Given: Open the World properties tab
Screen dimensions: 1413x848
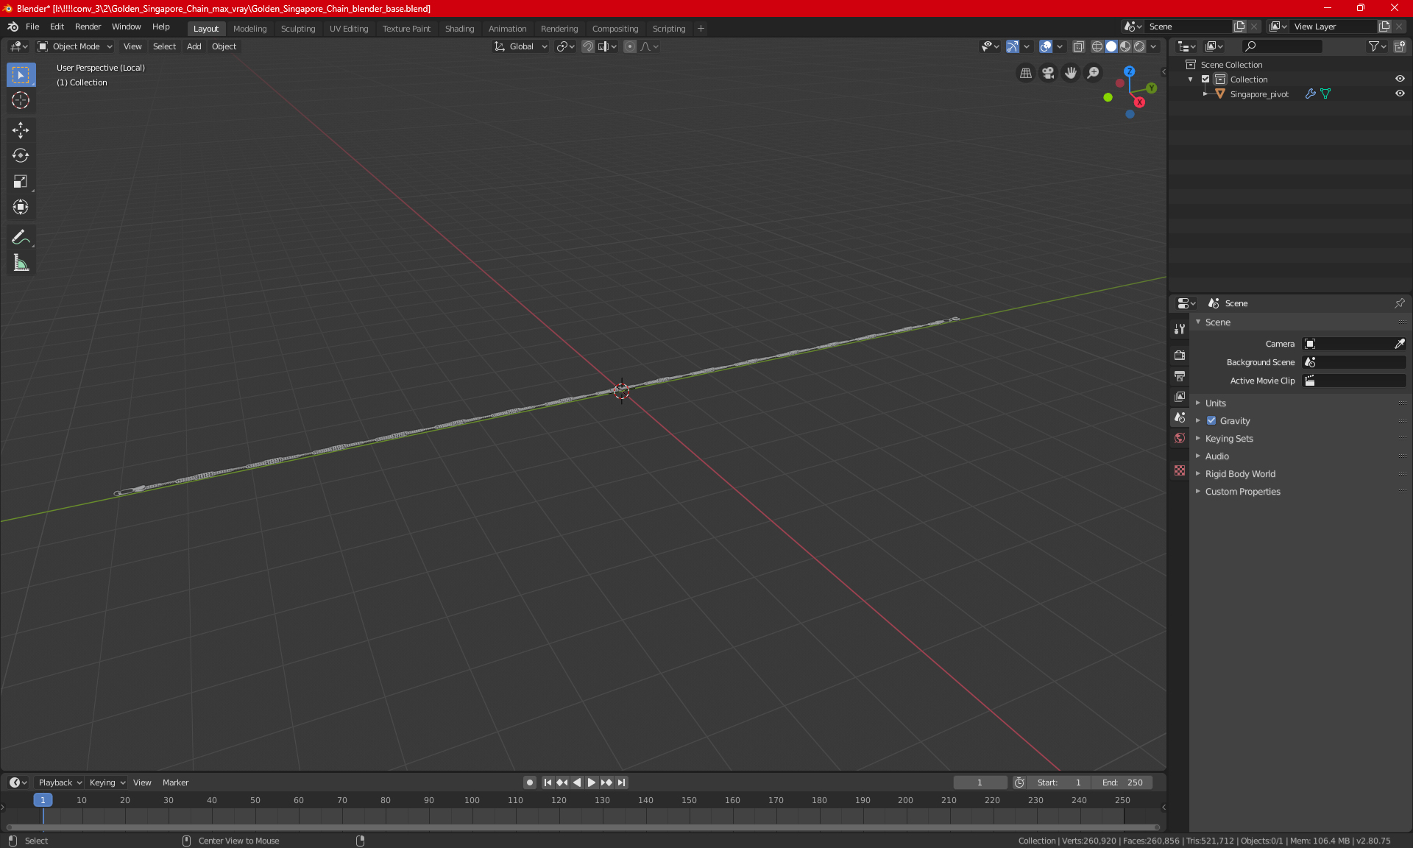Looking at the screenshot, I should pyautogui.click(x=1180, y=438).
